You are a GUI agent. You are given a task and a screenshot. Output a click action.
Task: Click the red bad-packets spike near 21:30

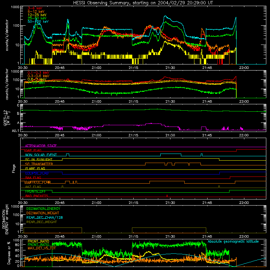point(167,196)
